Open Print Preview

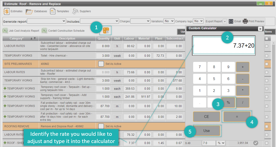[x=254, y=21]
